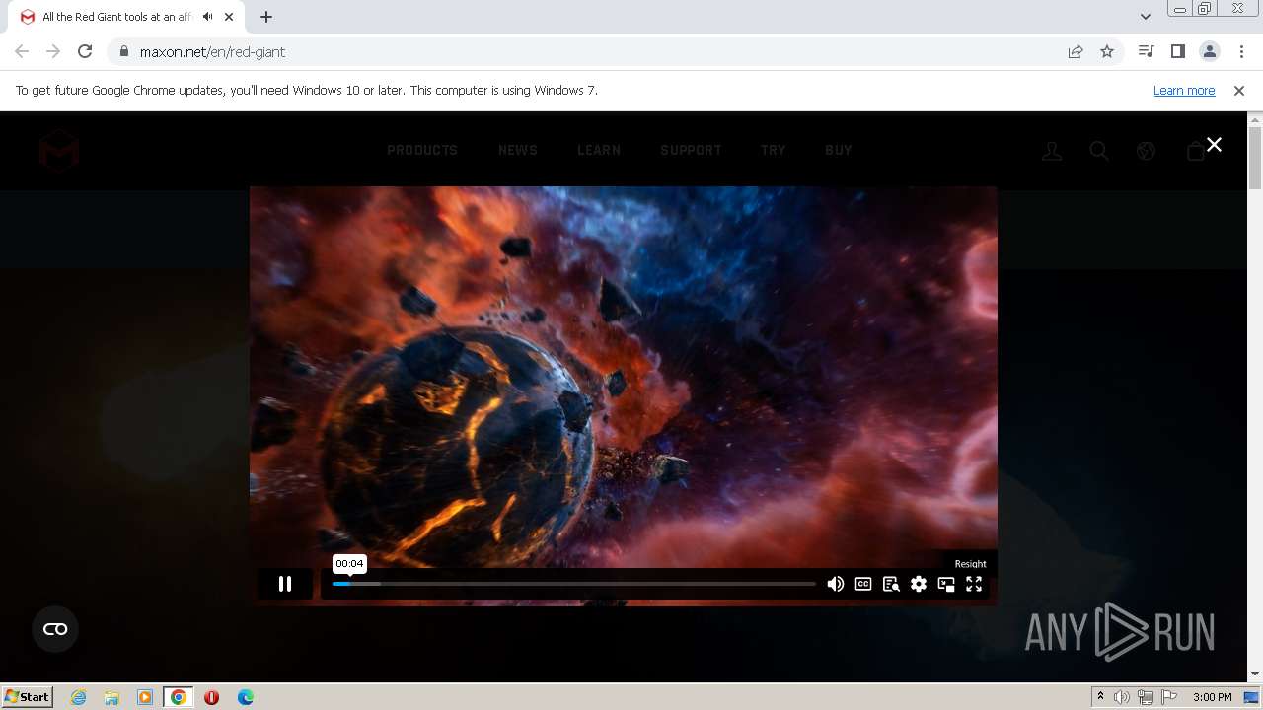The width and height of the screenshot is (1263, 710).
Task: Open the Windows Start menu
Action: 28,696
